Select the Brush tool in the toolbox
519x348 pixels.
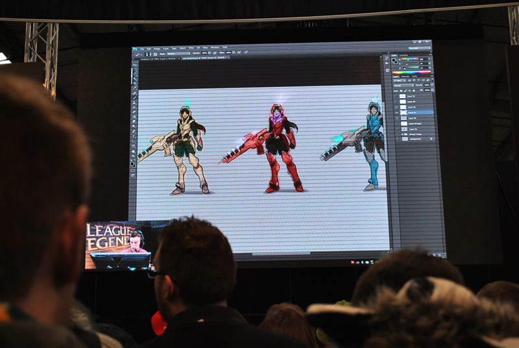click(134, 97)
